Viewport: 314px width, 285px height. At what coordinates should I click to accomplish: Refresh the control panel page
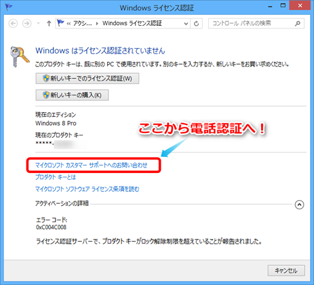196,23
